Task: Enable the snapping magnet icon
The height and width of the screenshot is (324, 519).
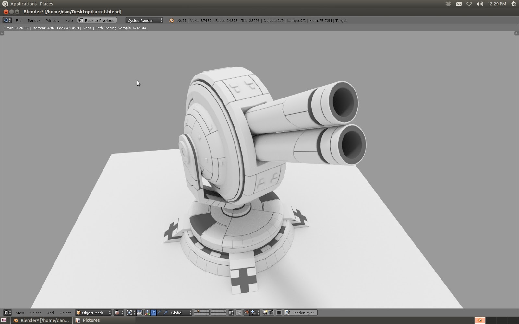Action: [247, 313]
